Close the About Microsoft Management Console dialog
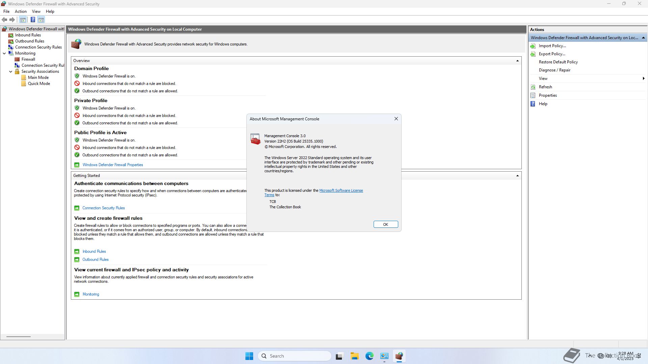This screenshot has width=648, height=364. click(x=396, y=119)
